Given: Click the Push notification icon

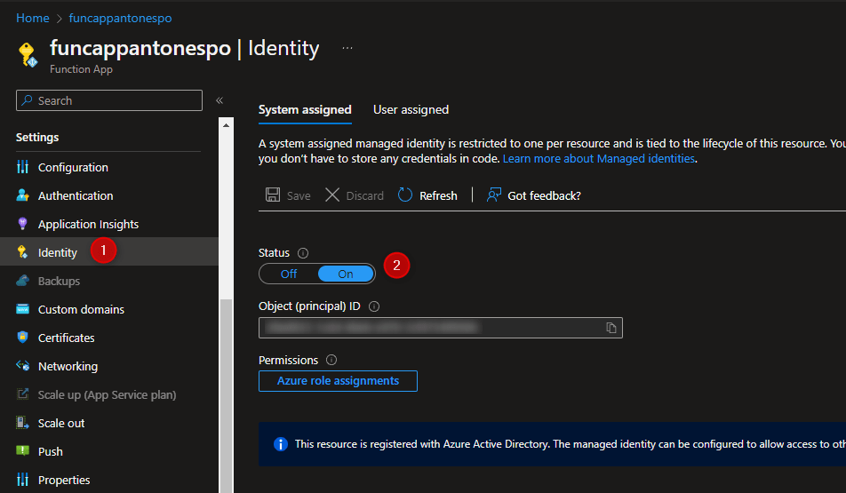Looking at the screenshot, I should pos(23,450).
